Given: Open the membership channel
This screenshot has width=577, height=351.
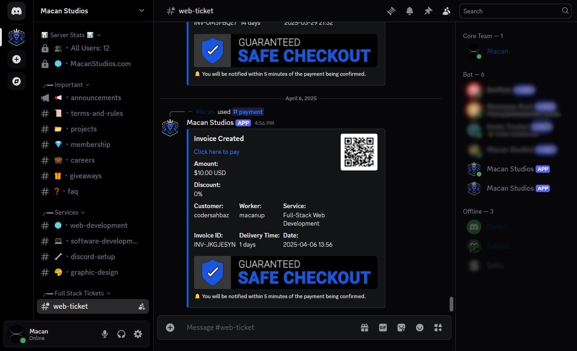Looking at the screenshot, I should point(93,145).
